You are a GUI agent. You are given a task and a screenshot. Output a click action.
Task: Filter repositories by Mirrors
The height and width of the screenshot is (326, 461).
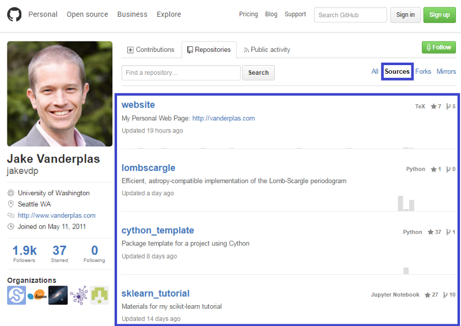click(446, 71)
